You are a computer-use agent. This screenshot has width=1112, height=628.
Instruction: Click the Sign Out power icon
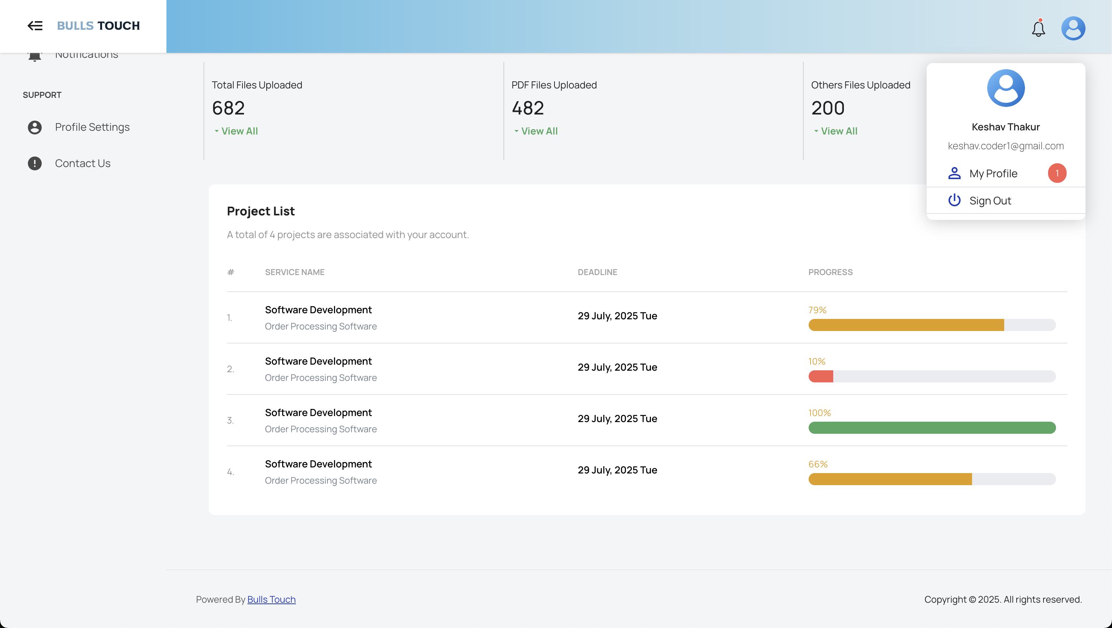[954, 201]
